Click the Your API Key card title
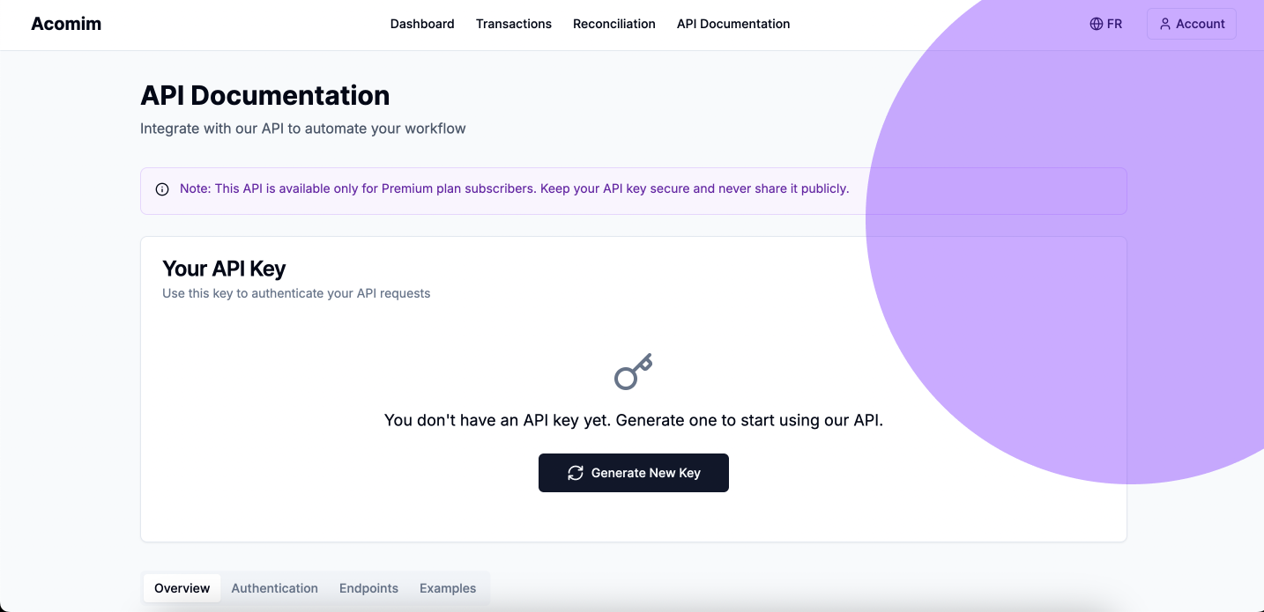This screenshot has height=612, width=1264. (224, 269)
